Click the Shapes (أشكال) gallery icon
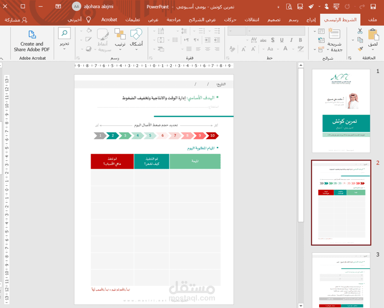 point(136,34)
